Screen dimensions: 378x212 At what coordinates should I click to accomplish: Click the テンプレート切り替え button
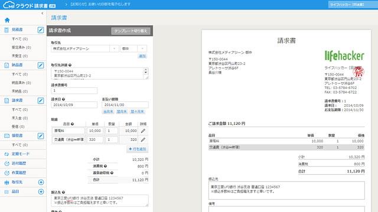click(x=131, y=31)
